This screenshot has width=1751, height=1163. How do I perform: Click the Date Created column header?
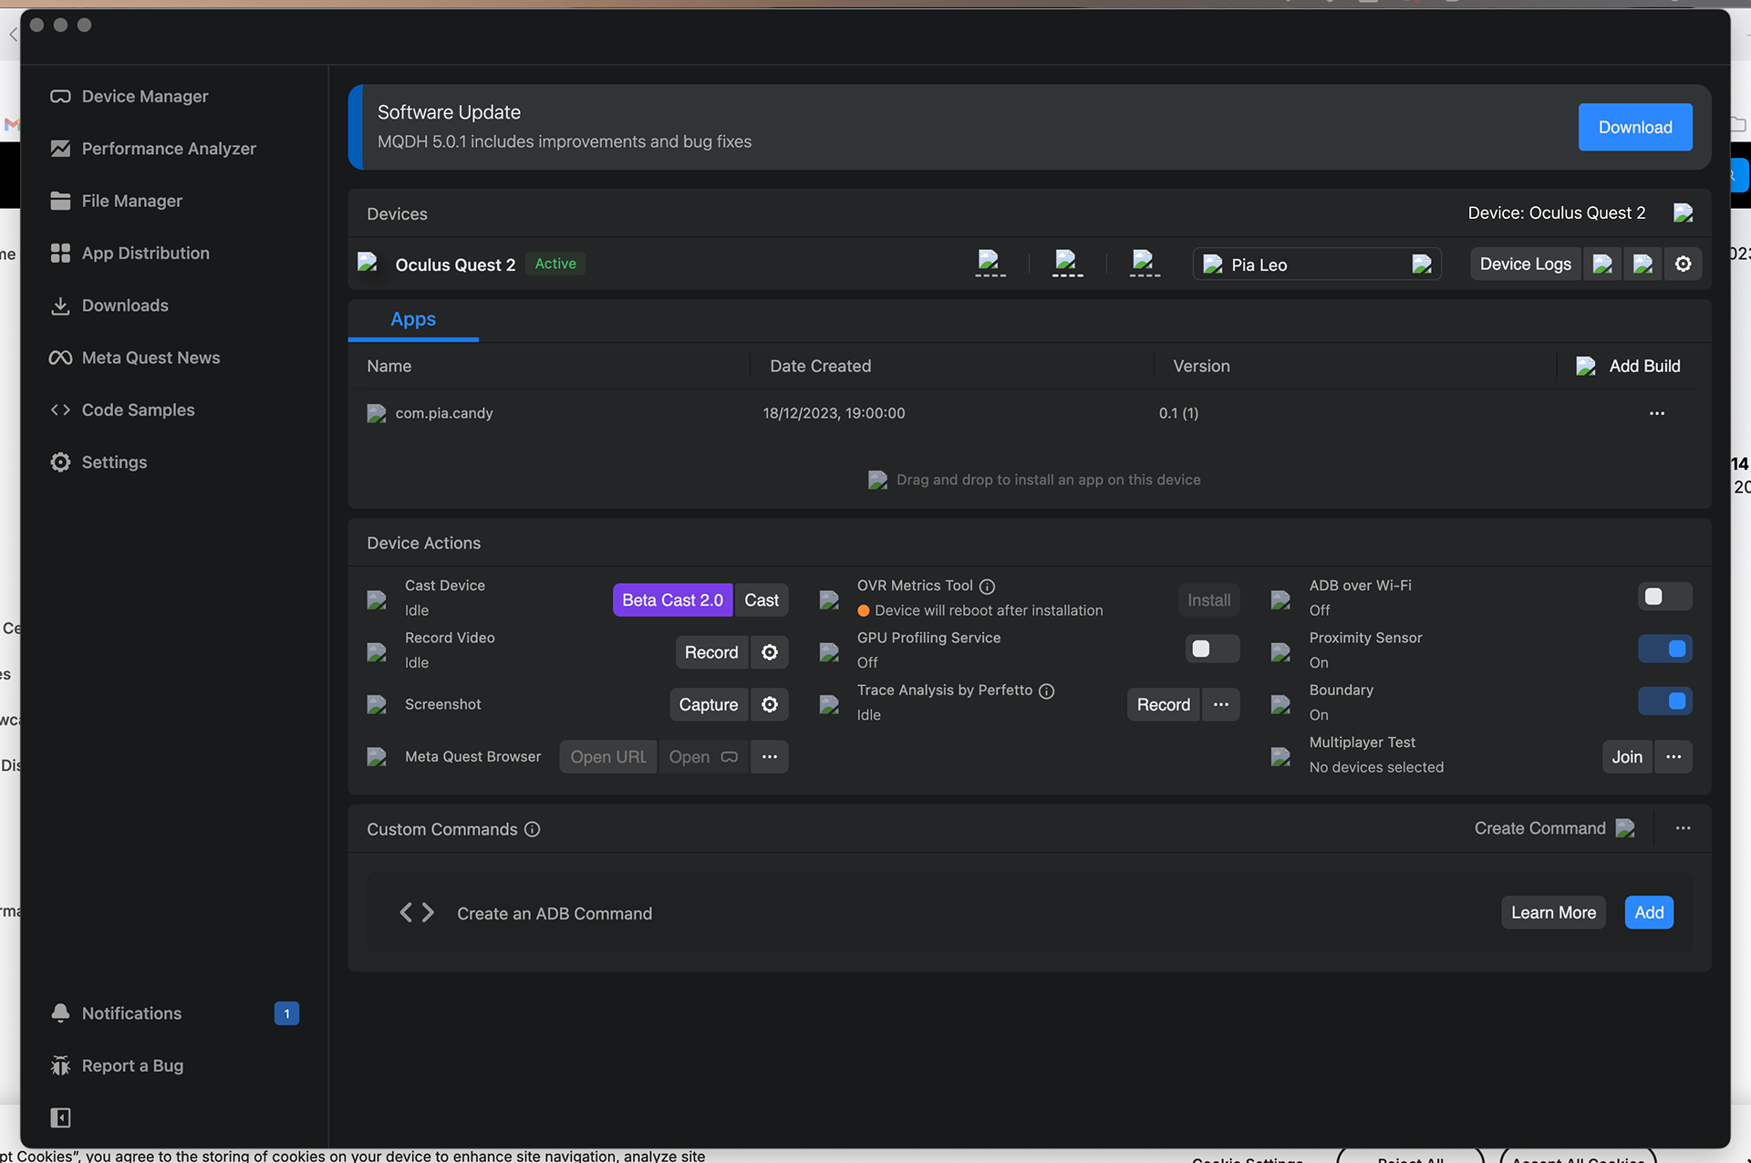820,366
